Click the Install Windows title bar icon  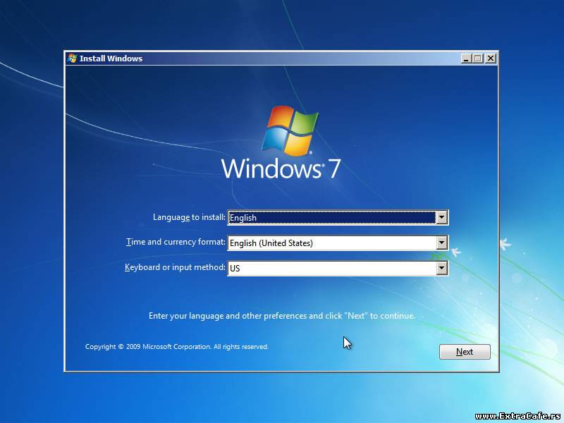coord(73,59)
